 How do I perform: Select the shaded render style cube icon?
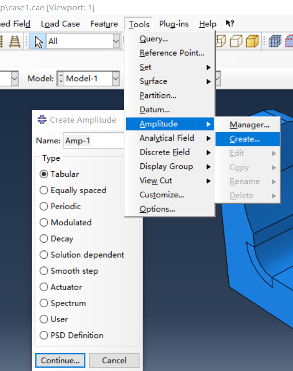(x=252, y=41)
